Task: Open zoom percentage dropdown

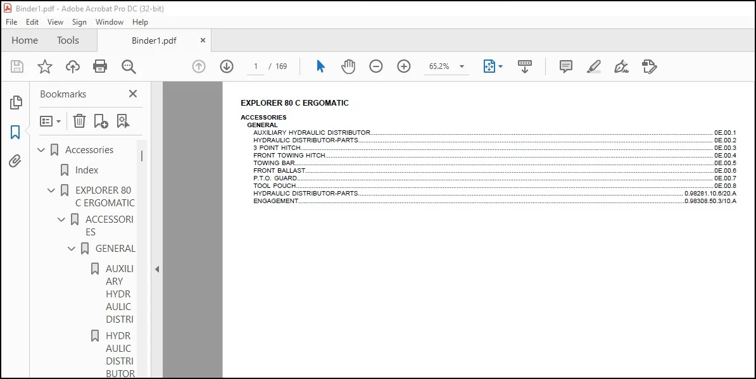Action: pos(462,66)
